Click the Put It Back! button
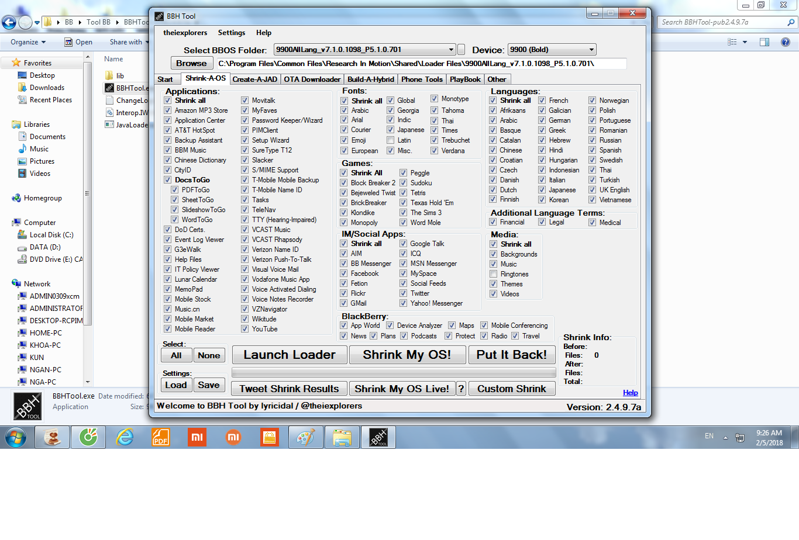 [x=512, y=355]
